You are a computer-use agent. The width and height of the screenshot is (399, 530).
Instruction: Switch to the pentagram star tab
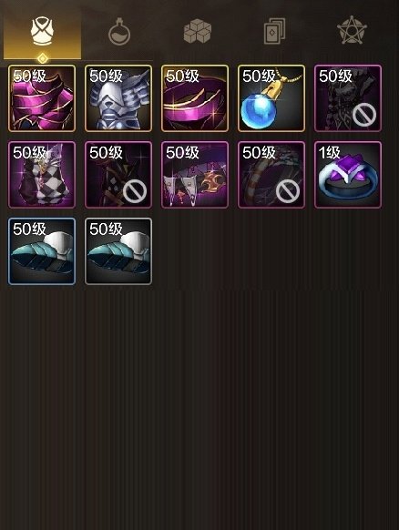tap(352, 30)
